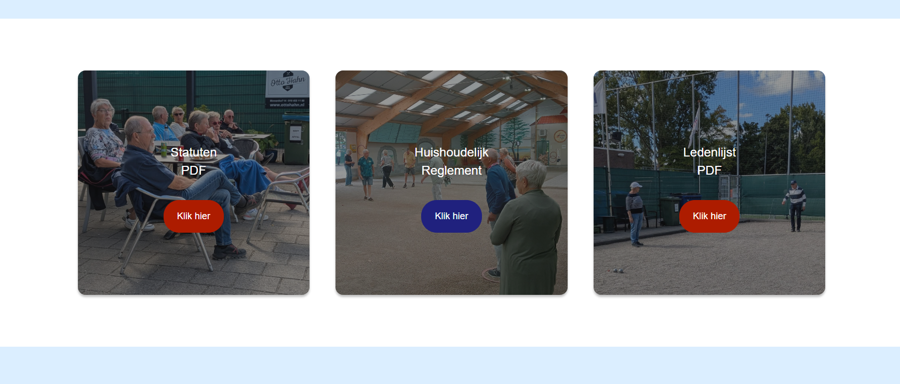The height and width of the screenshot is (384, 900).
Task: Click the light blue footer band at the bottom
Action: [450, 365]
